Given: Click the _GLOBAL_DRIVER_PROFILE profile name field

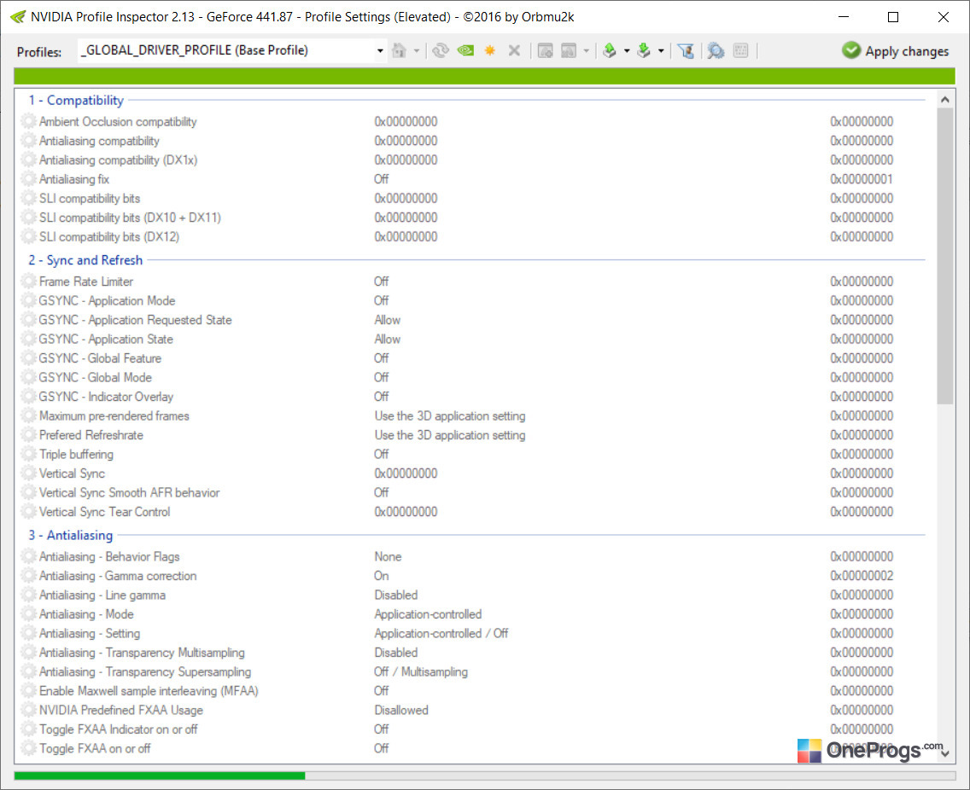Looking at the screenshot, I should (x=226, y=50).
